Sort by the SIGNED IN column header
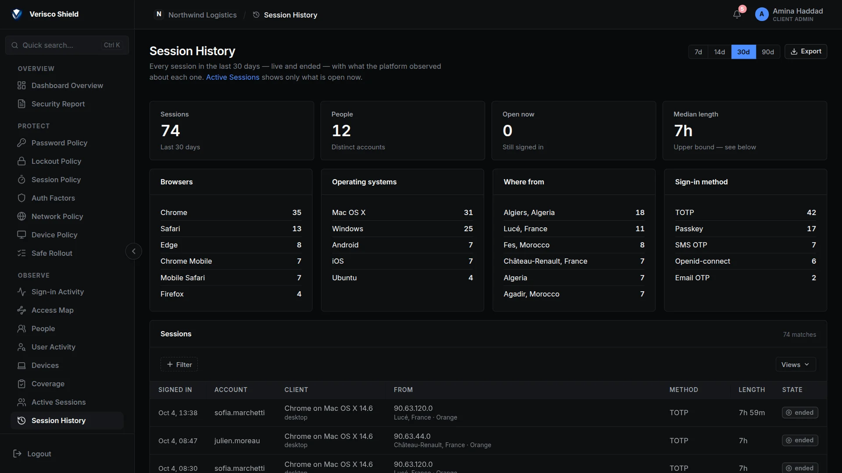The image size is (842, 473). [x=175, y=390]
